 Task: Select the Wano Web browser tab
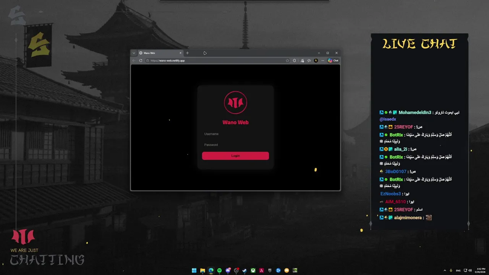(x=160, y=53)
